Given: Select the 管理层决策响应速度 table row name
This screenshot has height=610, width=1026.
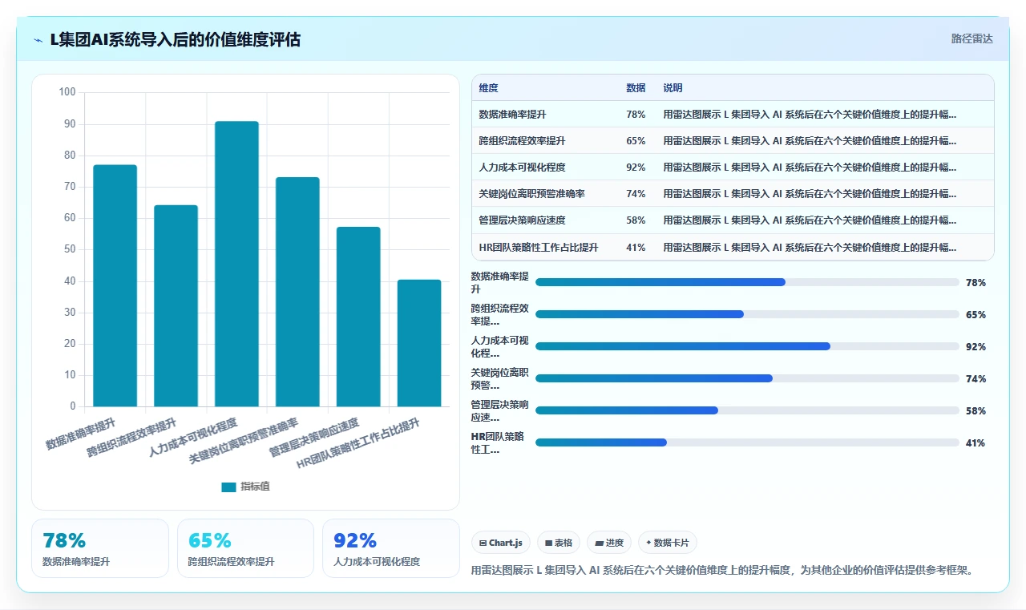Looking at the screenshot, I should (522, 220).
